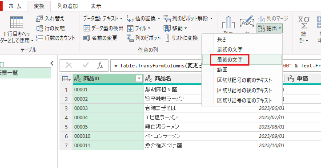Select cell 000010 in 商品ID column
This screenshot has height=168, width=321.
(x=108, y=136)
